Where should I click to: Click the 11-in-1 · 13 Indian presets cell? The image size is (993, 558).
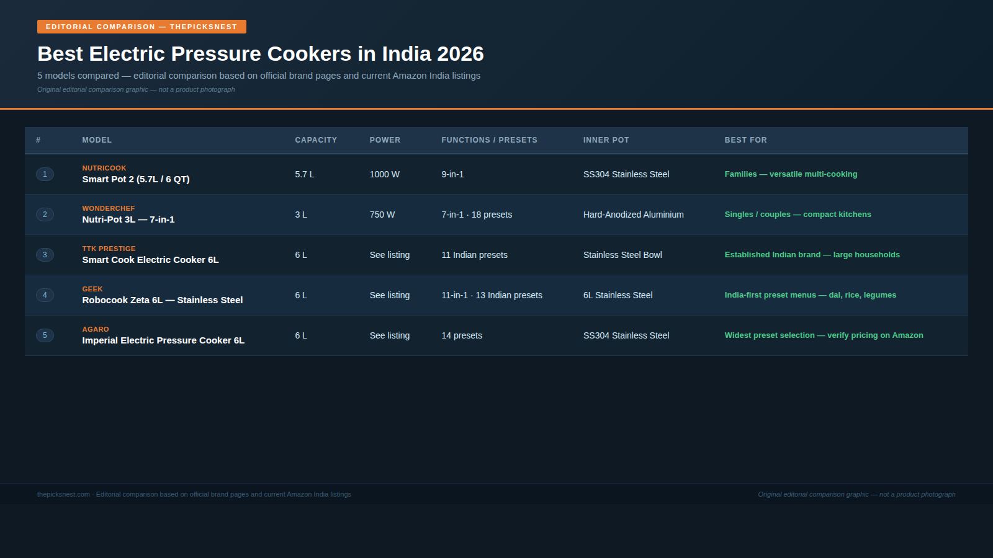[x=492, y=295]
